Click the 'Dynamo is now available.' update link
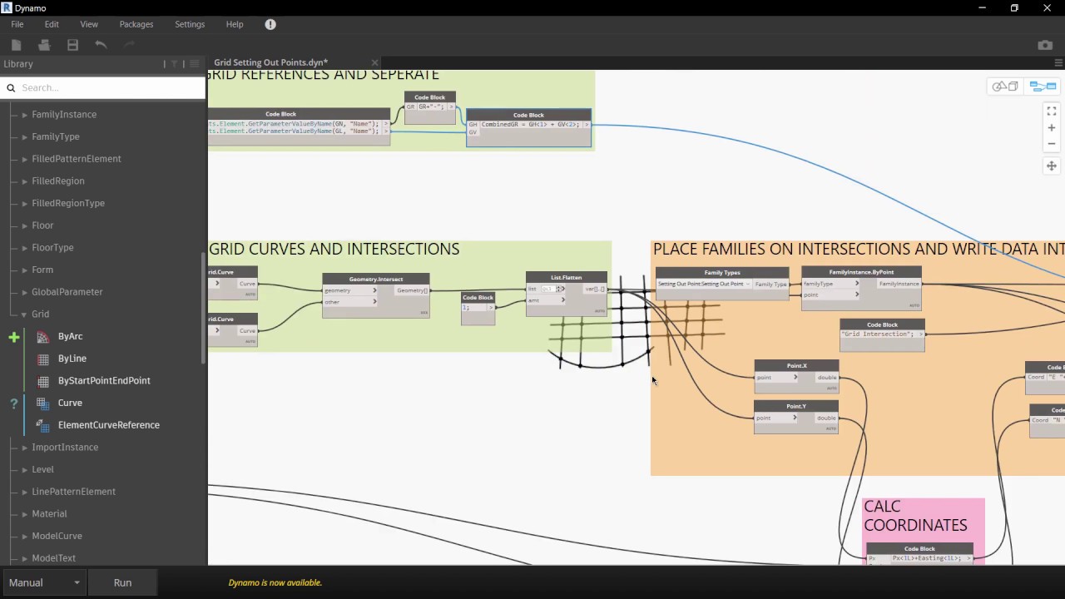 click(275, 582)
